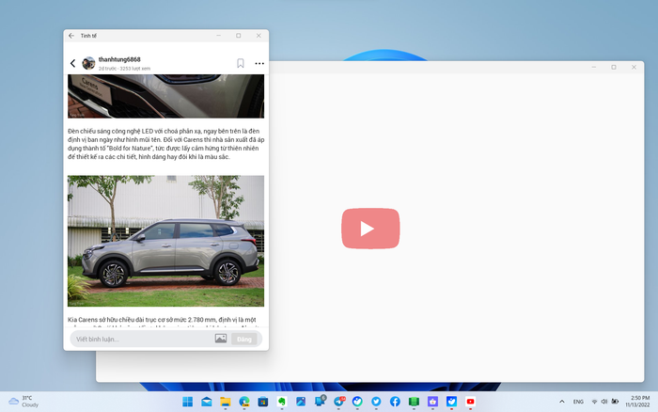Check the battery status icon
The width and height of the screenshot is (658, 412).
(615, 402)
